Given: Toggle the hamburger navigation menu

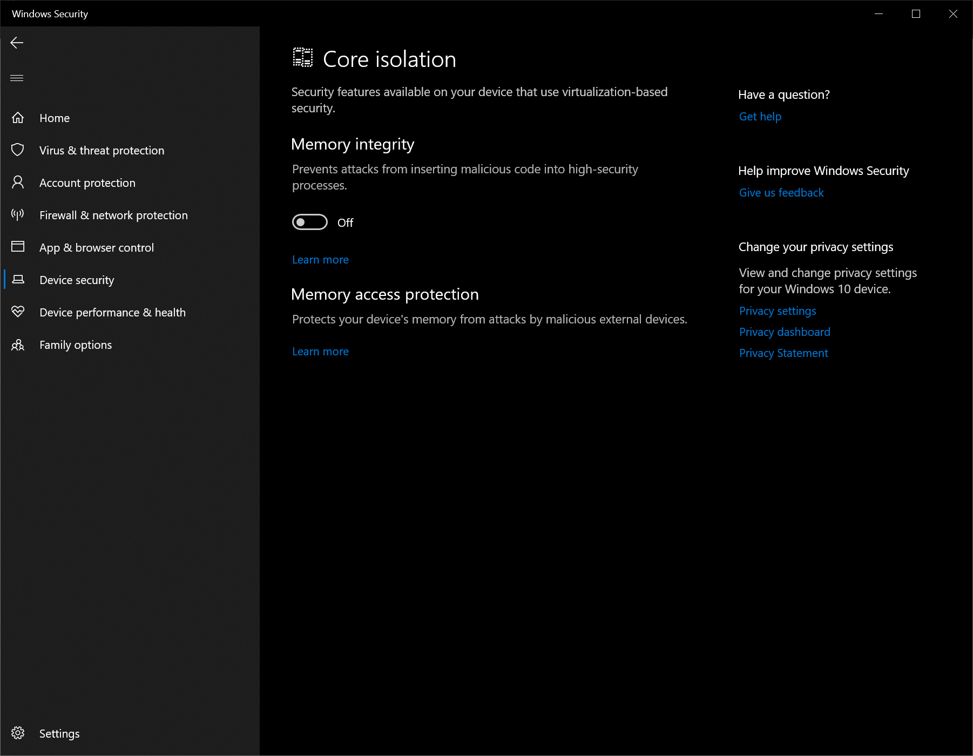Looking at the screenshot, I should point(17,78).
